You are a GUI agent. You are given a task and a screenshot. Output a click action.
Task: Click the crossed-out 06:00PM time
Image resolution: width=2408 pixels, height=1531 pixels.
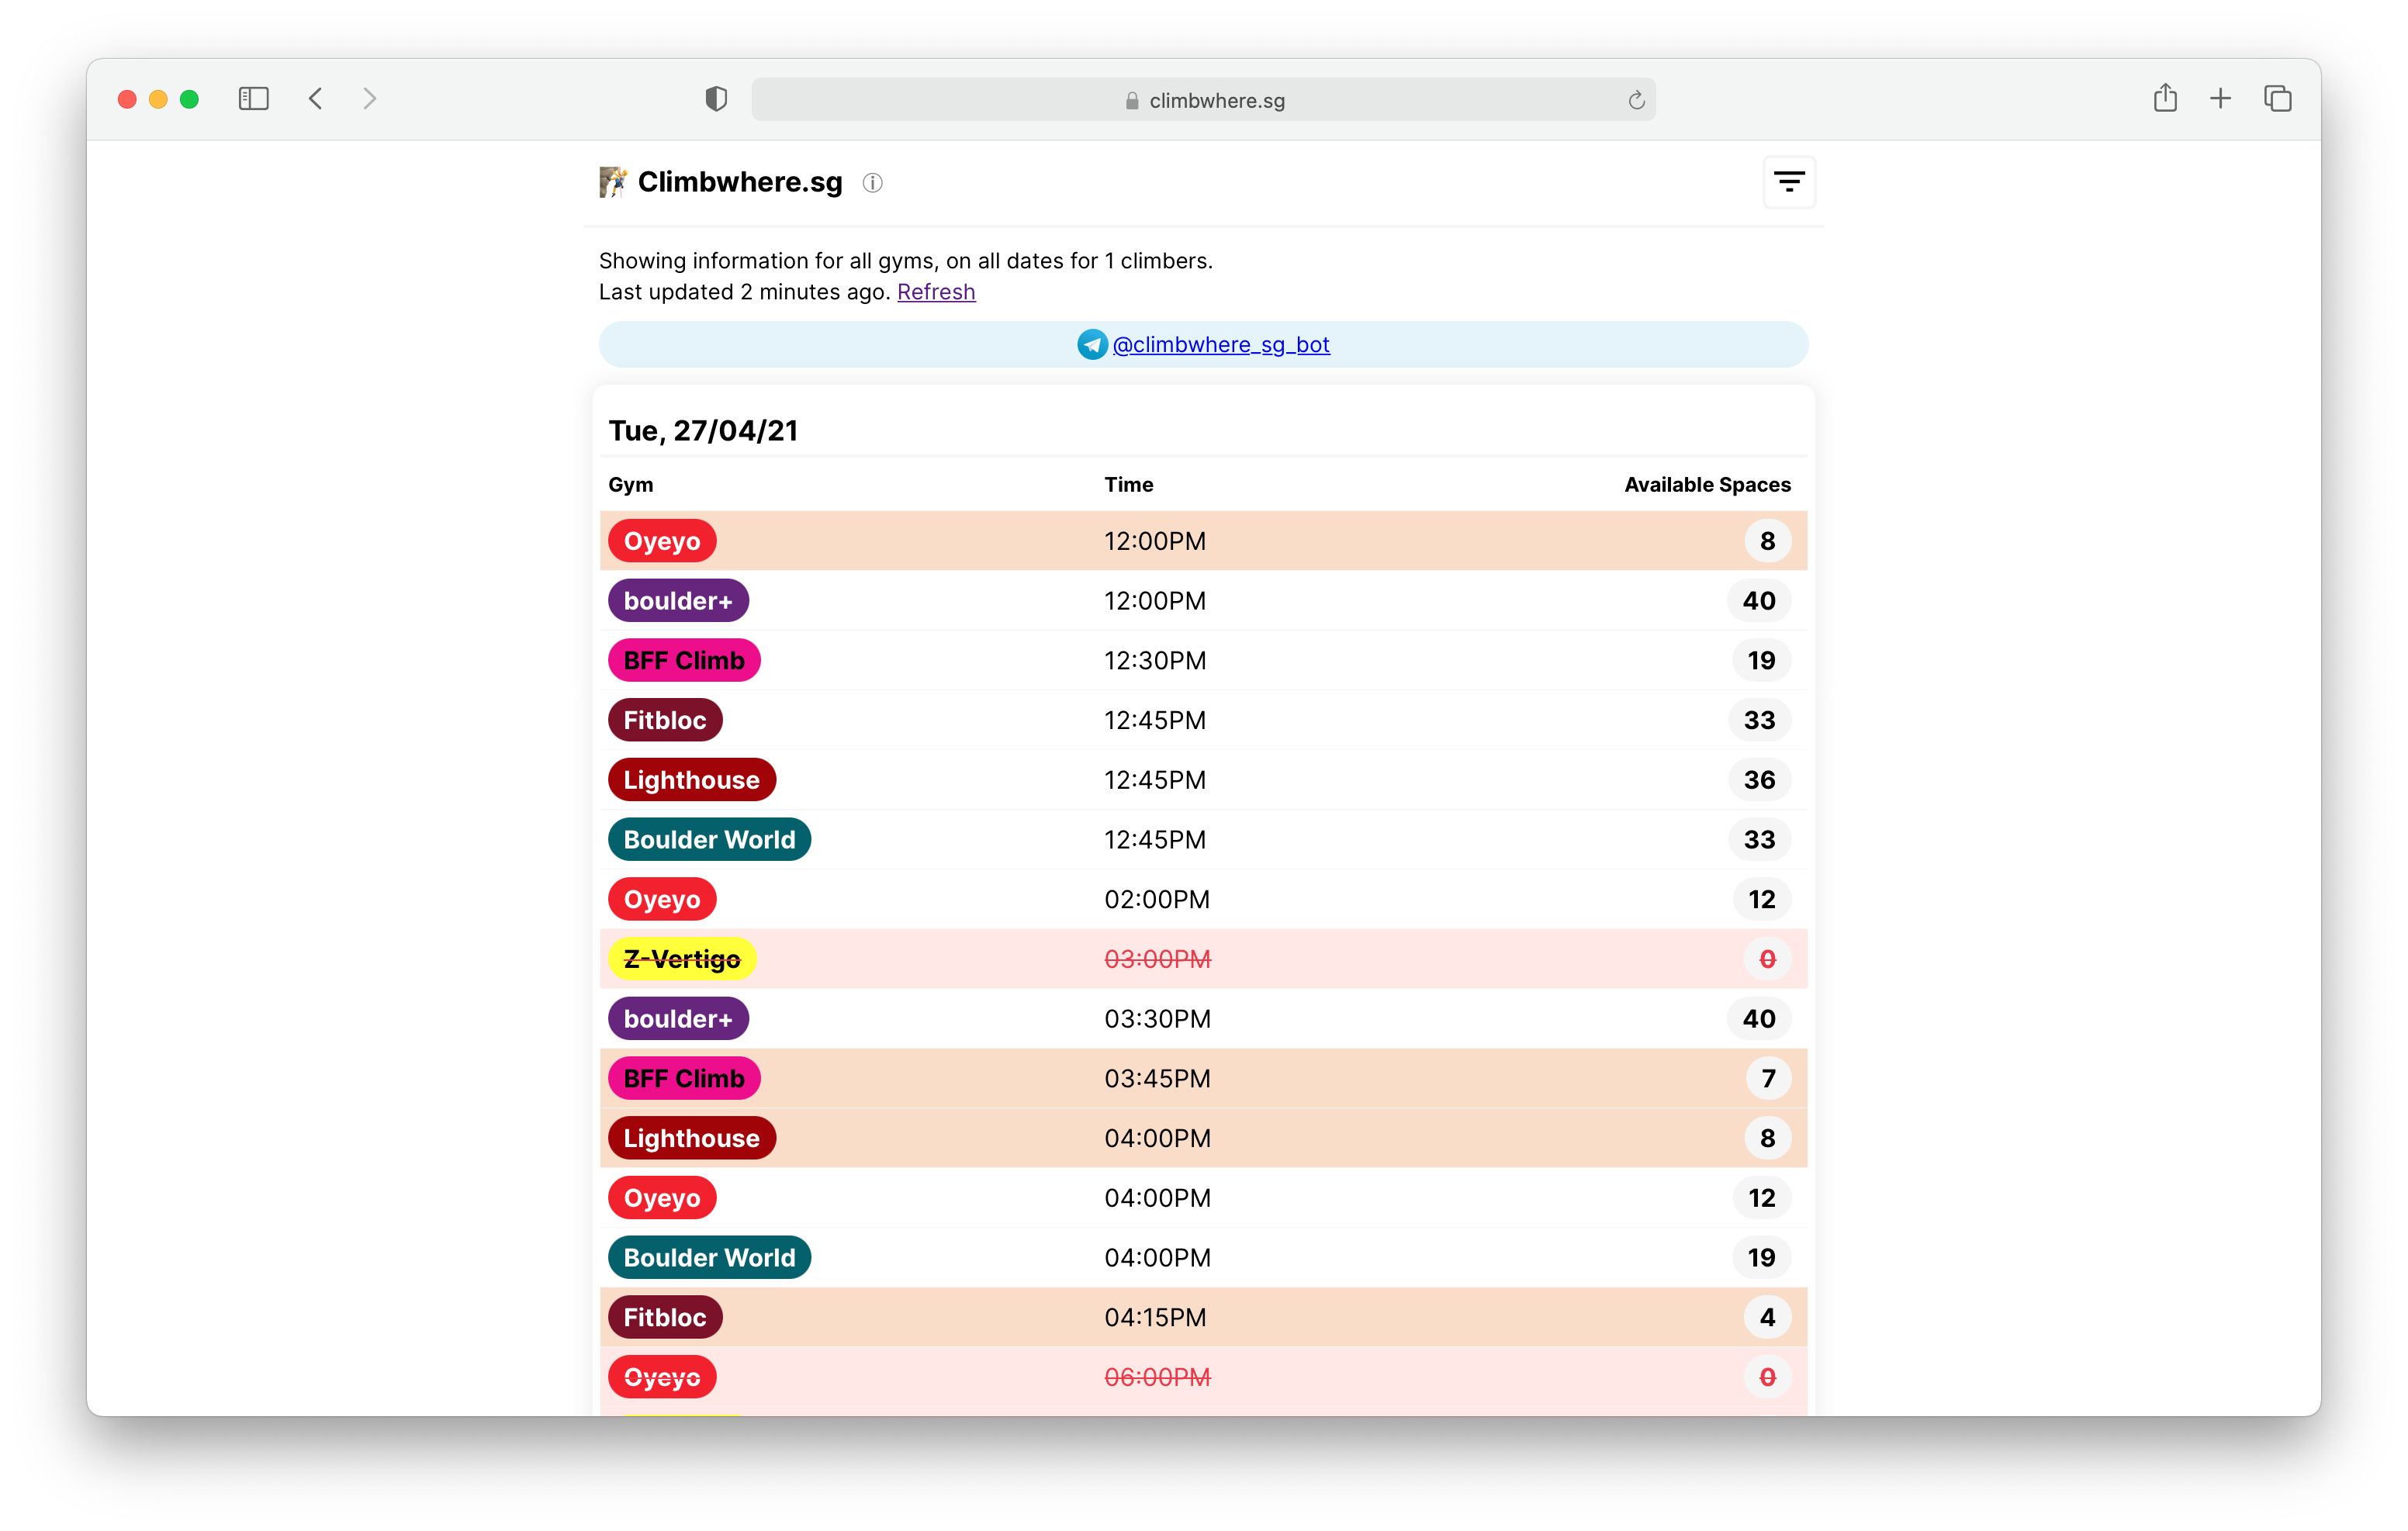(1157, 1378)
